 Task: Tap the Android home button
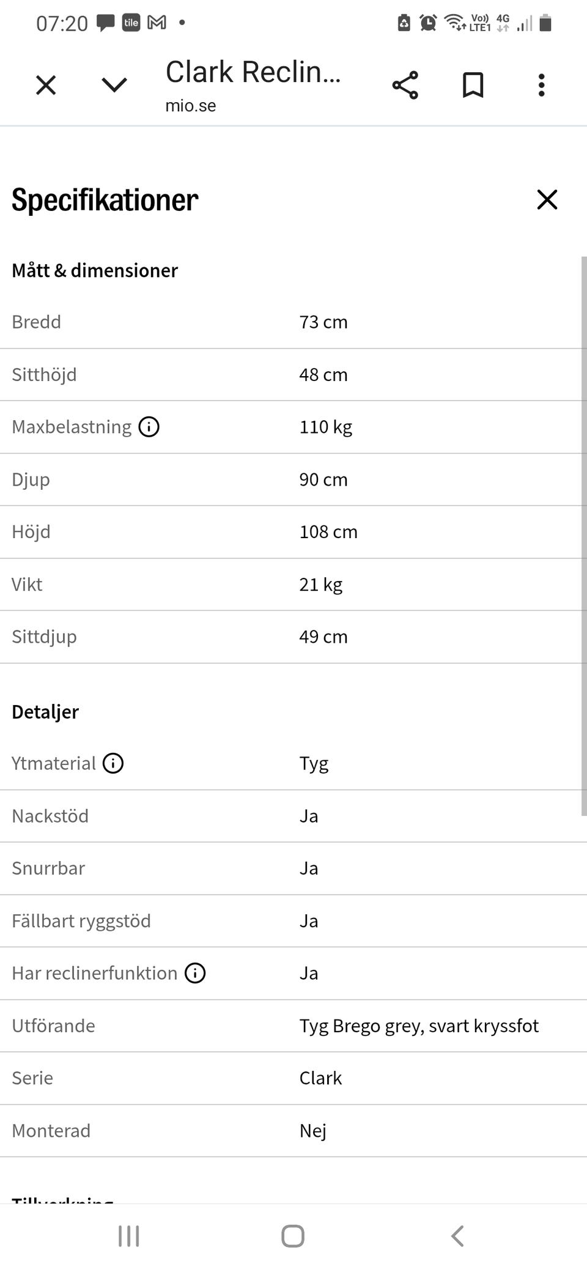click(293, 1236)
